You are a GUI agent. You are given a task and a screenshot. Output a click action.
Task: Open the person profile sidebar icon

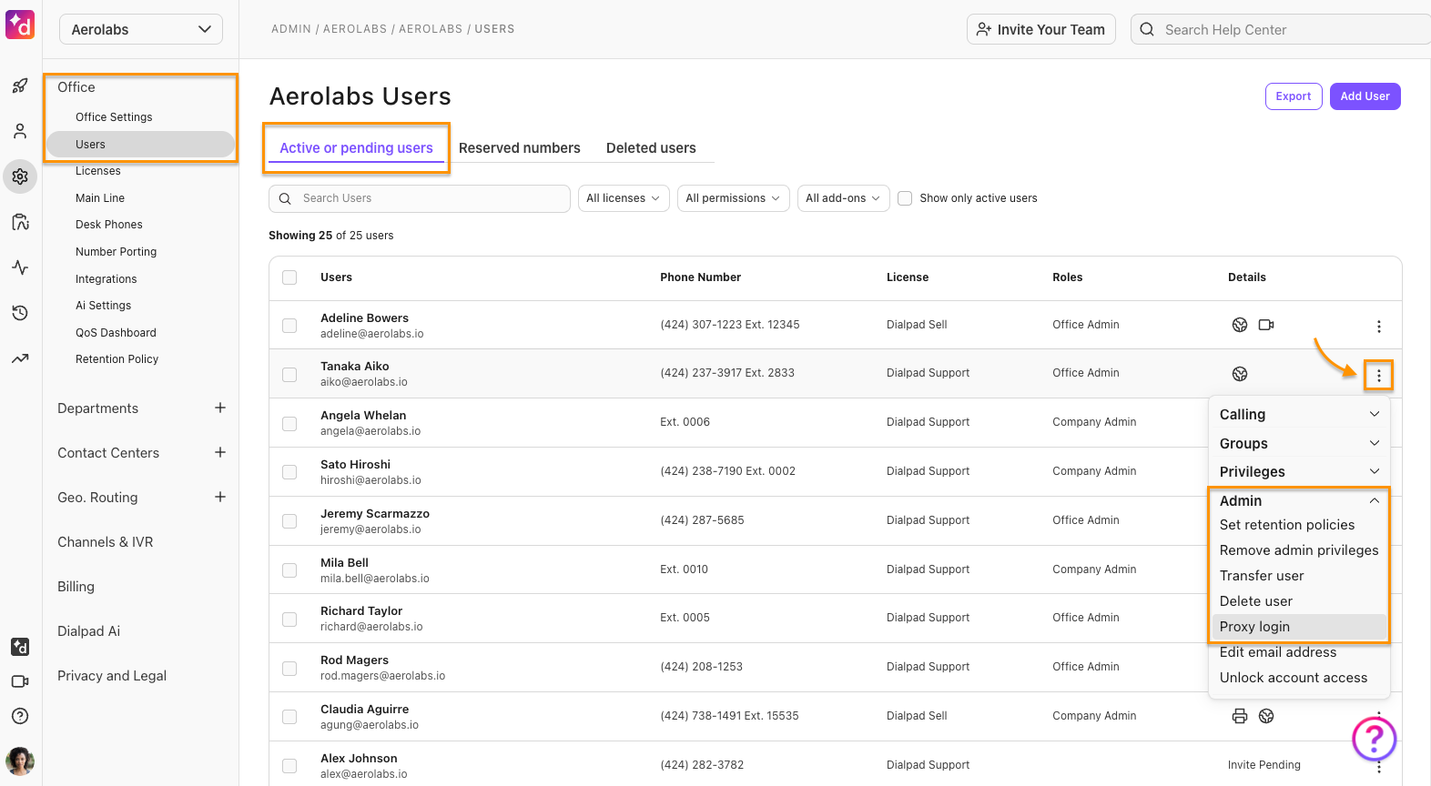point(20,131)
